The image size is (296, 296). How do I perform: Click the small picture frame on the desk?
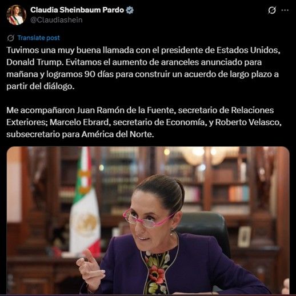pos(245,237)
